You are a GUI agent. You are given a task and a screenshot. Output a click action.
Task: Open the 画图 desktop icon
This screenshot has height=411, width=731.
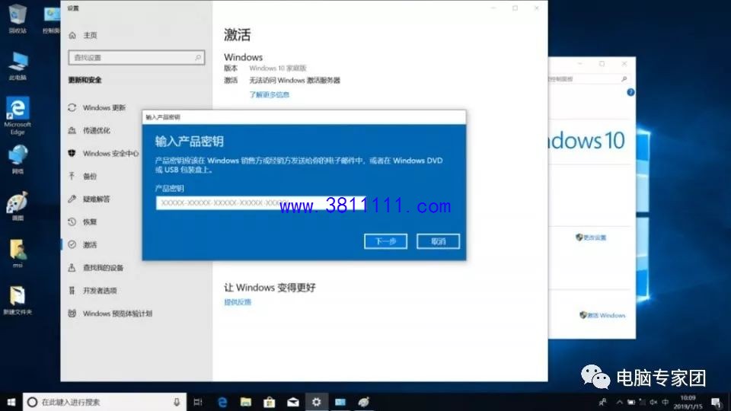point(18,206)
